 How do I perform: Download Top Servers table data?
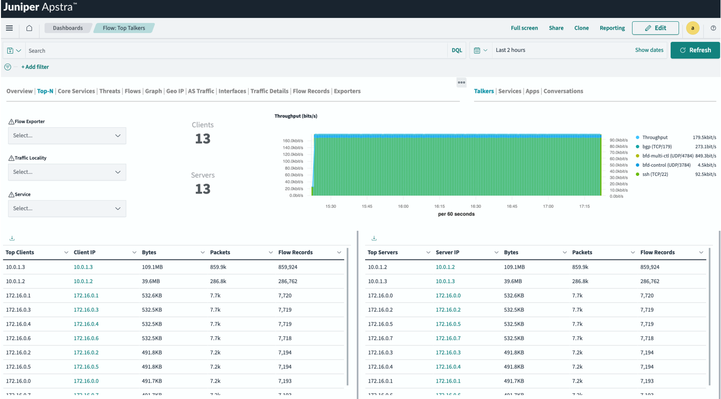(374, 238)
